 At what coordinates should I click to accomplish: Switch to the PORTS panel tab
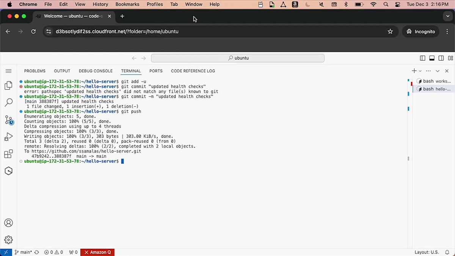[156, 71]
